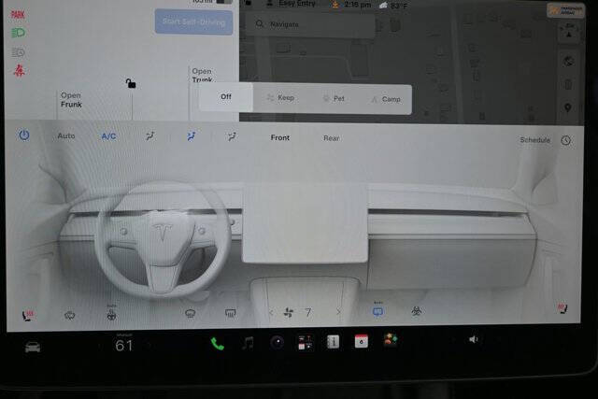Tap the outside temperature weather readout
The width and height of the screenshot is (598, 399).
point(393,6)
